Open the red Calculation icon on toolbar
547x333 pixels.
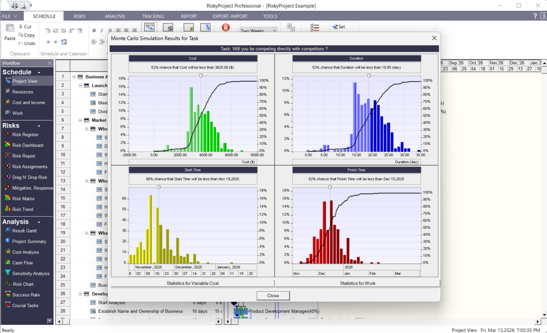click(x=225, y=27)
